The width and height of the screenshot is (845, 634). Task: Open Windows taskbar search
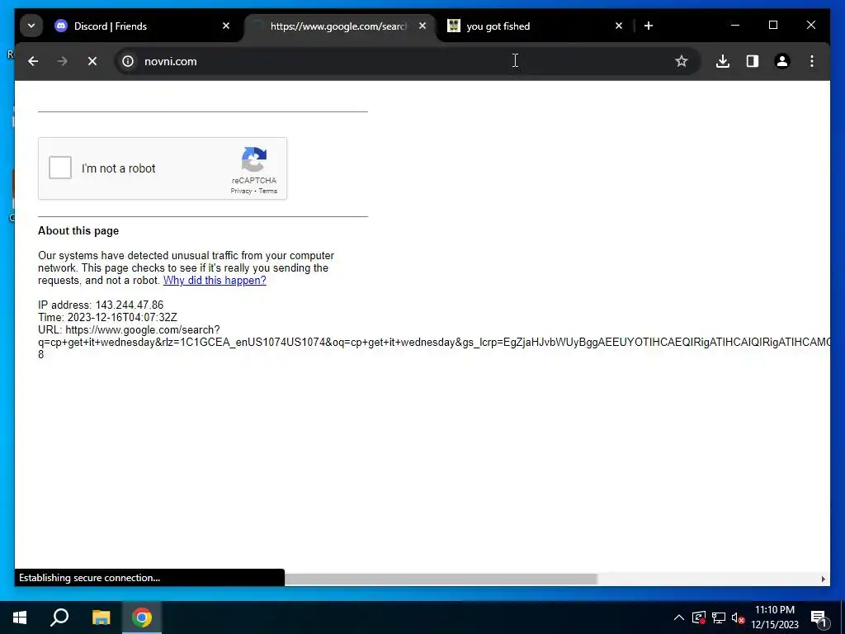pyautogui.click(x=59, y=617)
